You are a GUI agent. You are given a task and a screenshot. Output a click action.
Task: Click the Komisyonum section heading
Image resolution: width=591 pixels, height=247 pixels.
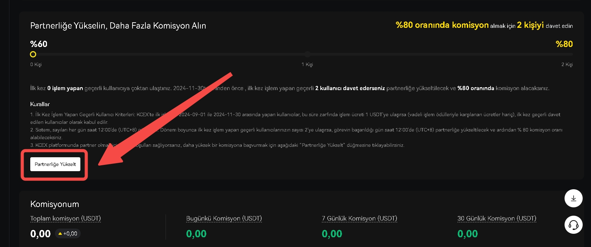55,204
